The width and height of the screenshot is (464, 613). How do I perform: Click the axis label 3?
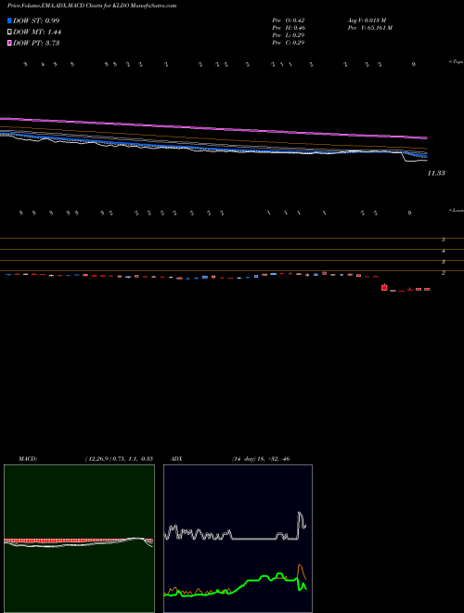[x=444, y=262]
